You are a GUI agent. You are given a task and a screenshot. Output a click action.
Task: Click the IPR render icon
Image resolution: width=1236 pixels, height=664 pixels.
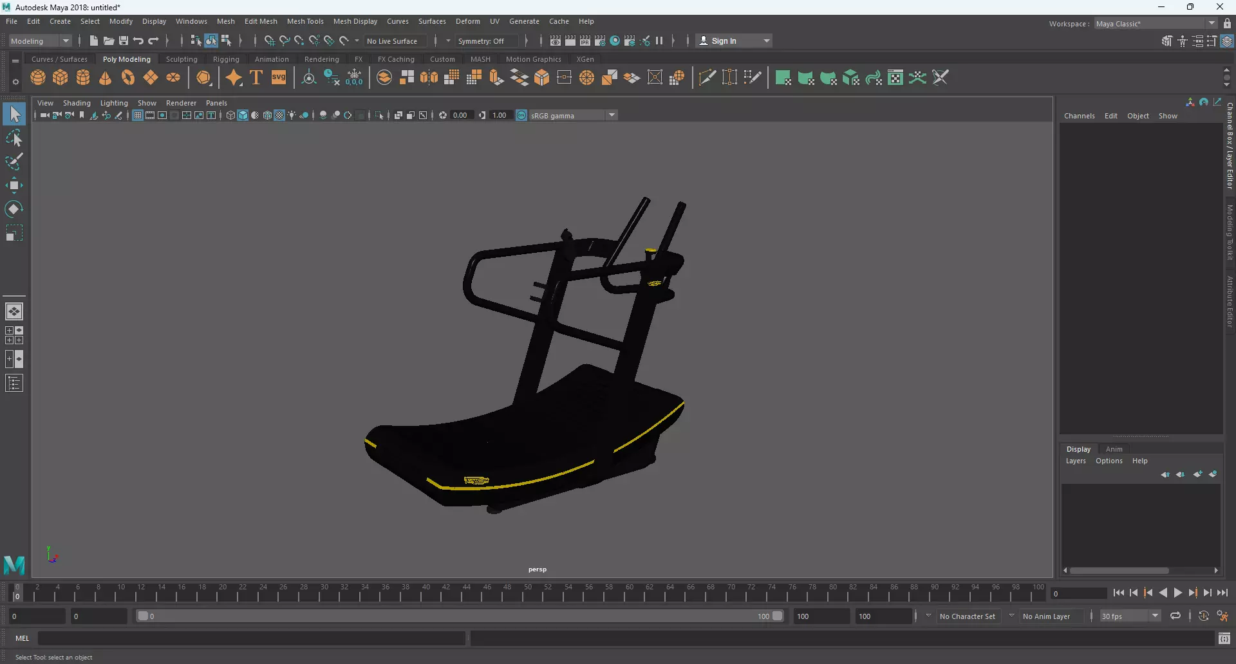click(x=585, y=41)
